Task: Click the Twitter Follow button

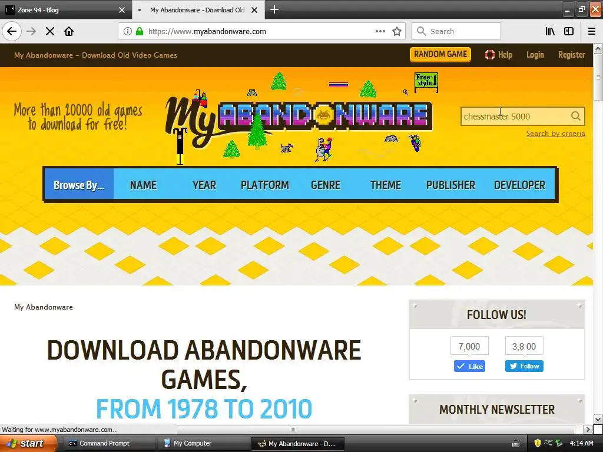Action: tap(524, 366)
